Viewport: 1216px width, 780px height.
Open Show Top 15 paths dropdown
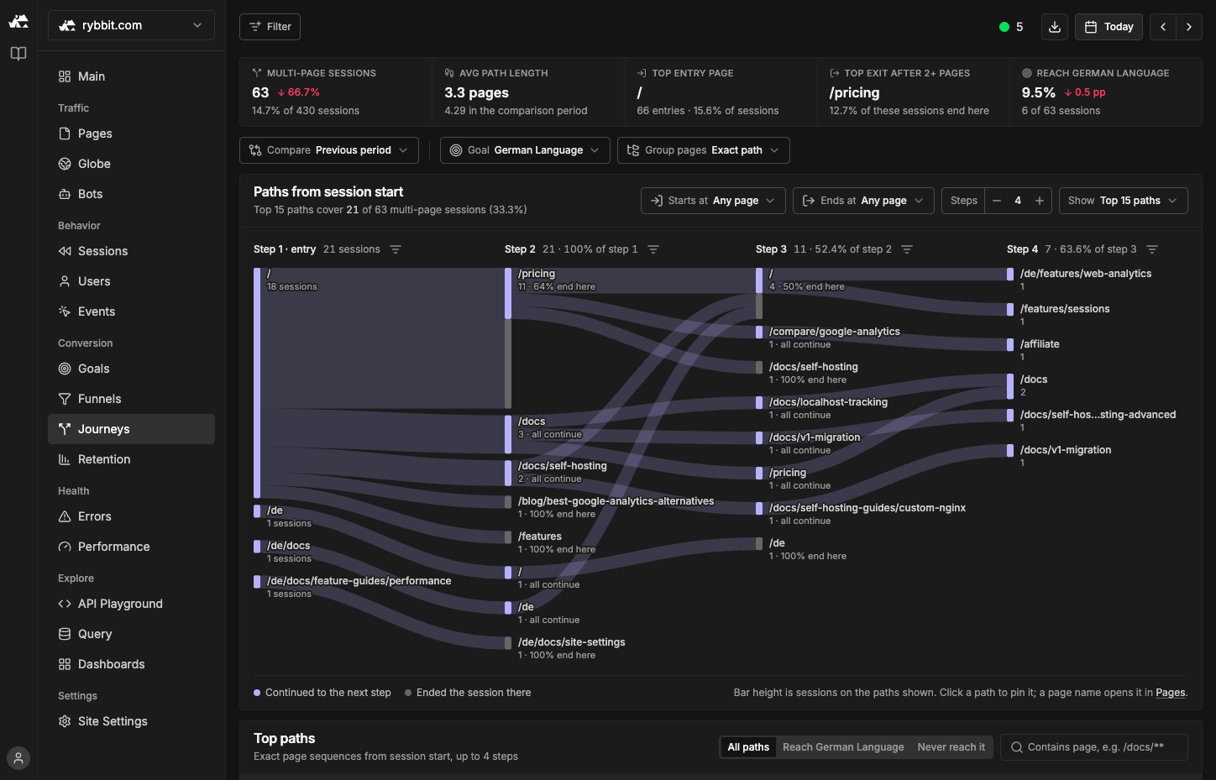[1124, 201]
